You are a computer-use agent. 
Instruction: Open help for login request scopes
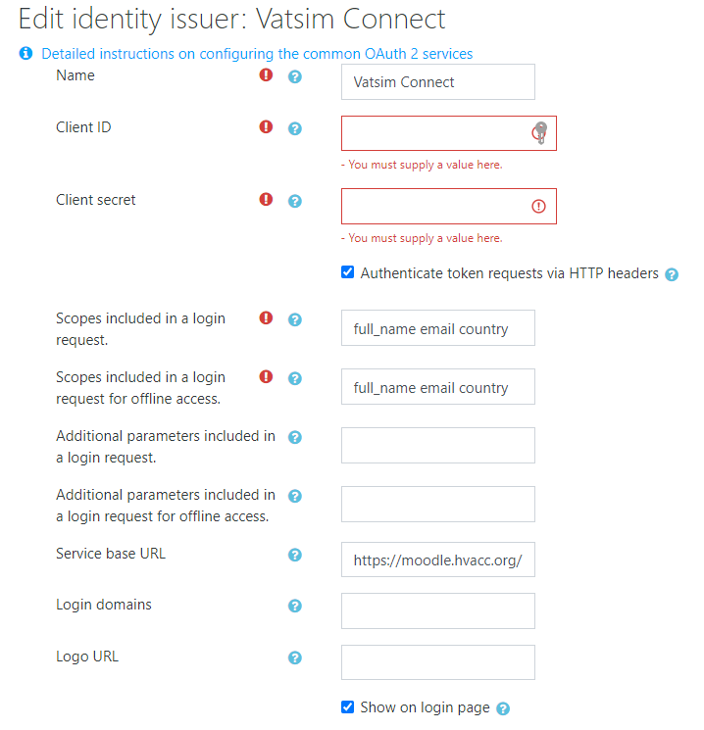[294, 319]
